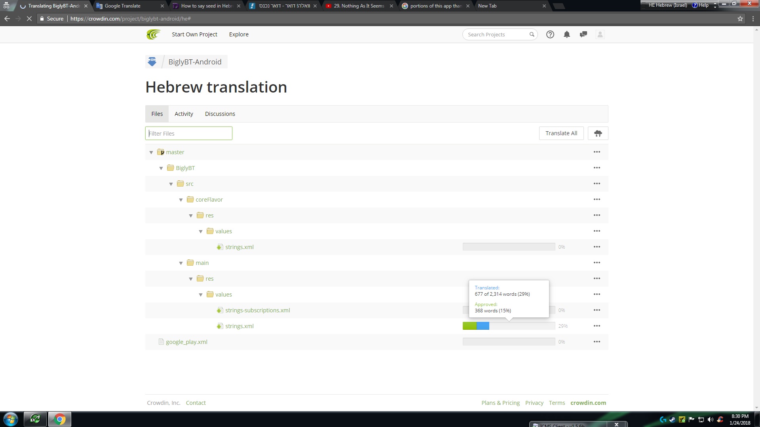Click the search magnifier icon

click(x=532, y=34)
